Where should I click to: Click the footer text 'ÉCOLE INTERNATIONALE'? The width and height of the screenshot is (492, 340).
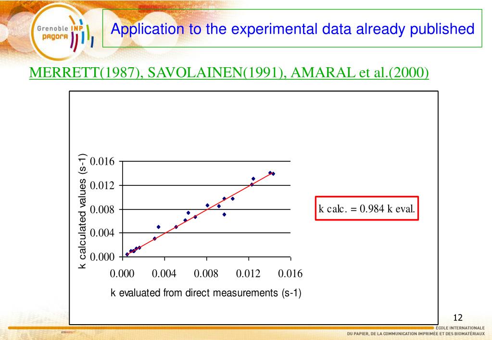[x=460, y=328]
